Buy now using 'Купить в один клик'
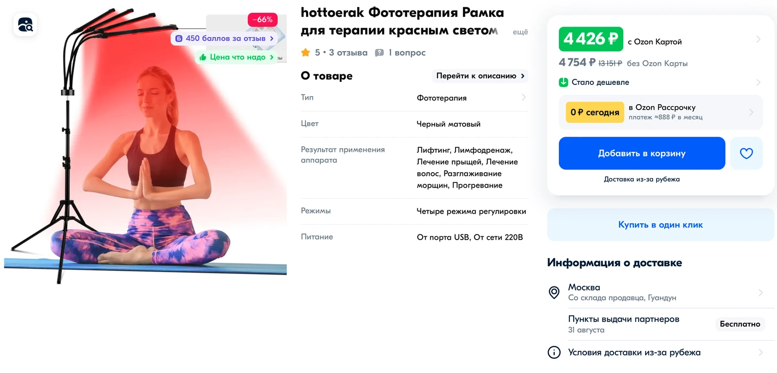 (x=660, y=225)
